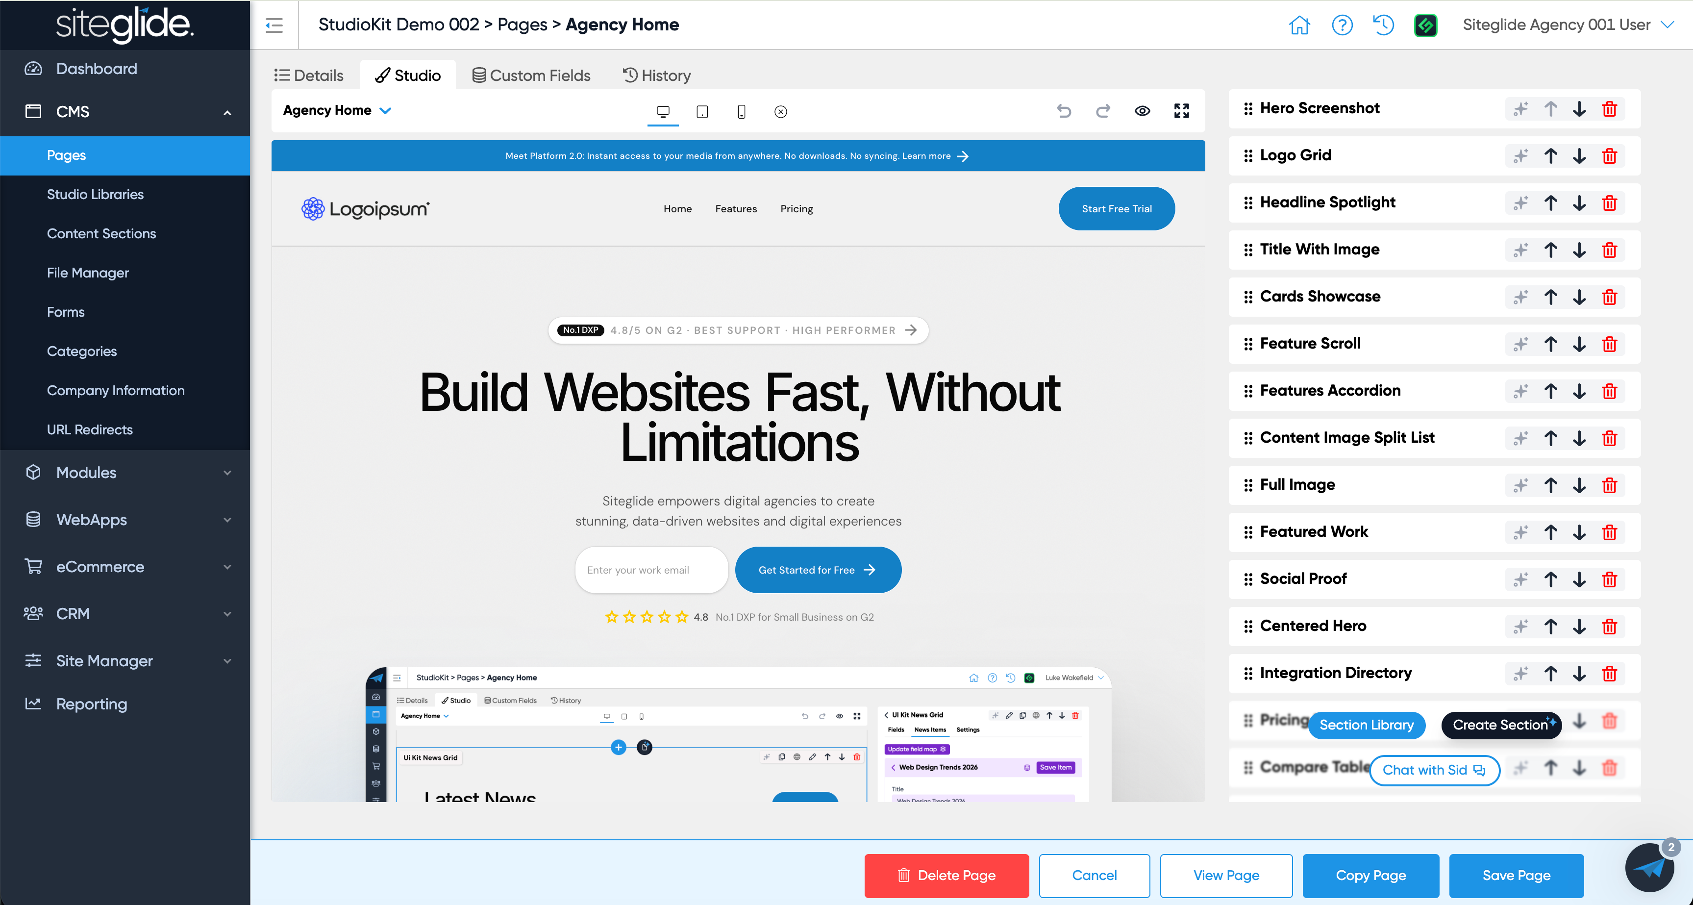The width and height of the screenshot is (1693, 905).
Task: Click the Copy Page button
Action: pyautogui.click(x=1371, y=876)
